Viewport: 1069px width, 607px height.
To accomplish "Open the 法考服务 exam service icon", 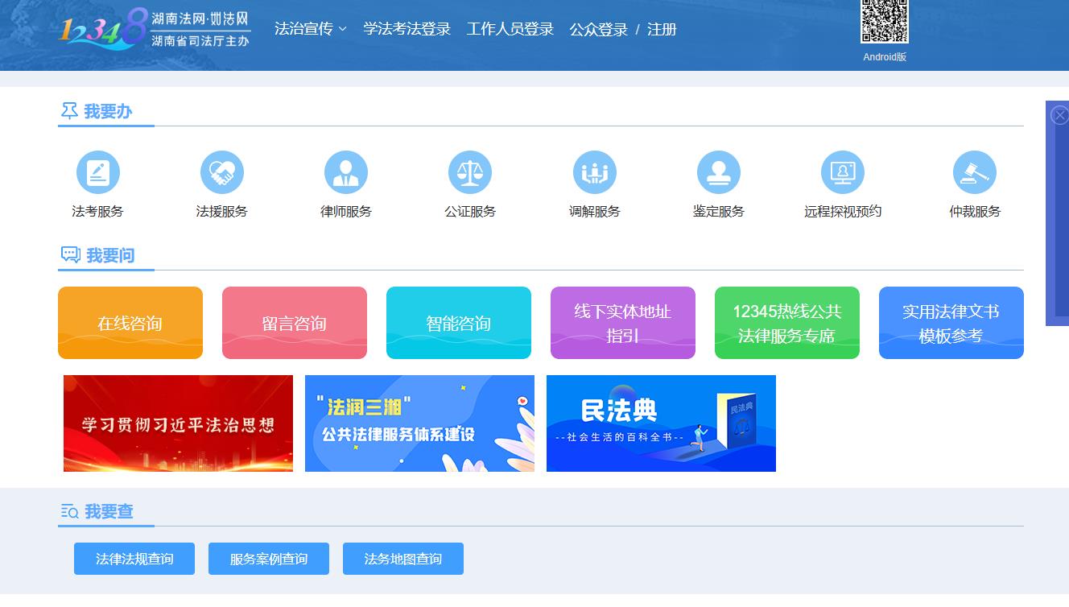I will (98, 172).
